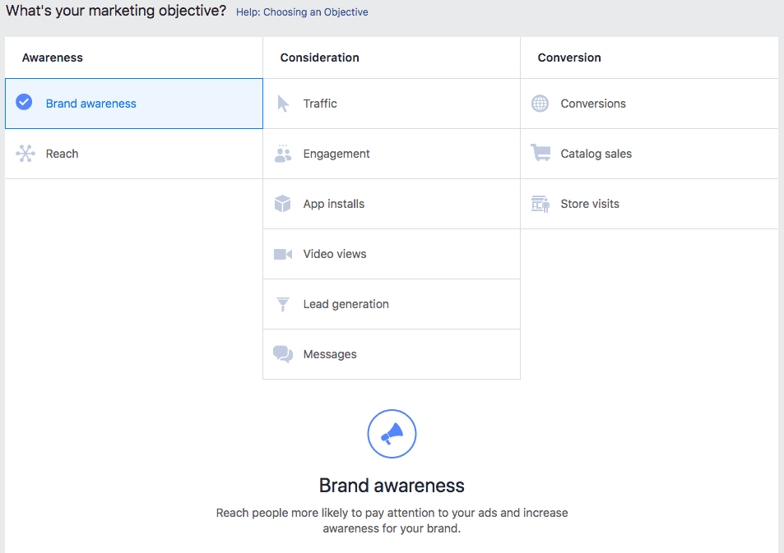Select the Lead generation objective
This screenshot has height=553, width=784.
click(346, 303)
